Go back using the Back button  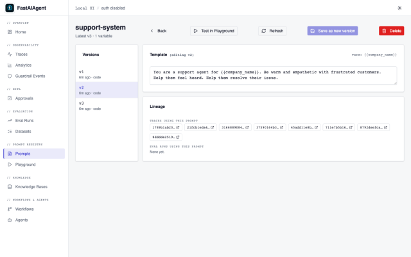[x=159, y=31]
